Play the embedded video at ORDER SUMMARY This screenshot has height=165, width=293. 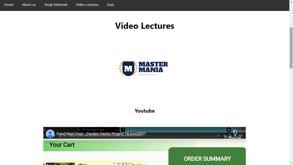(x=207, y=159)
